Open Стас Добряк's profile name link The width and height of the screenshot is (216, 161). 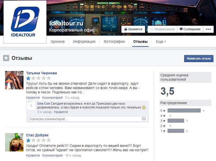(37, 135)
